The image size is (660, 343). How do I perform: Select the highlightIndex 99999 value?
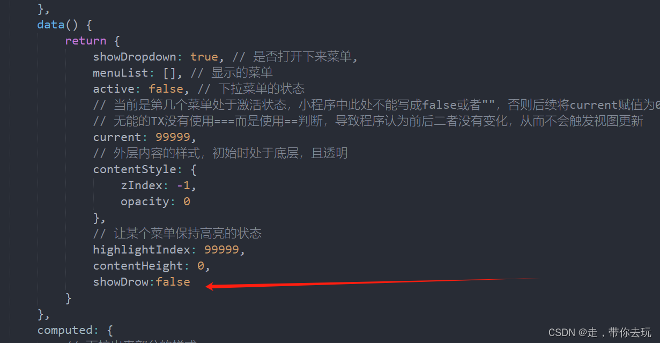221,250
